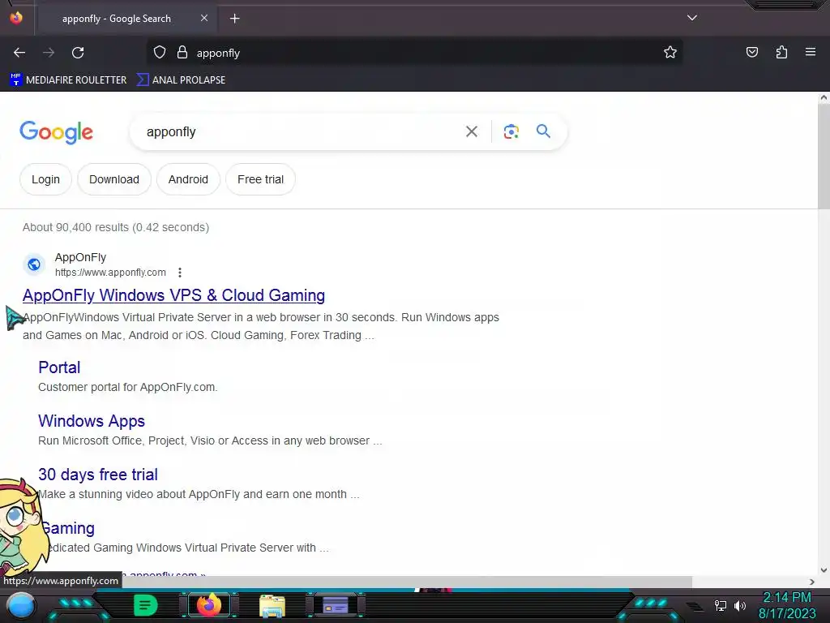The width and height of the screenshot is (830, 623).
Task: Open the Windows Apps sitelink
Action: click(92, 421)
